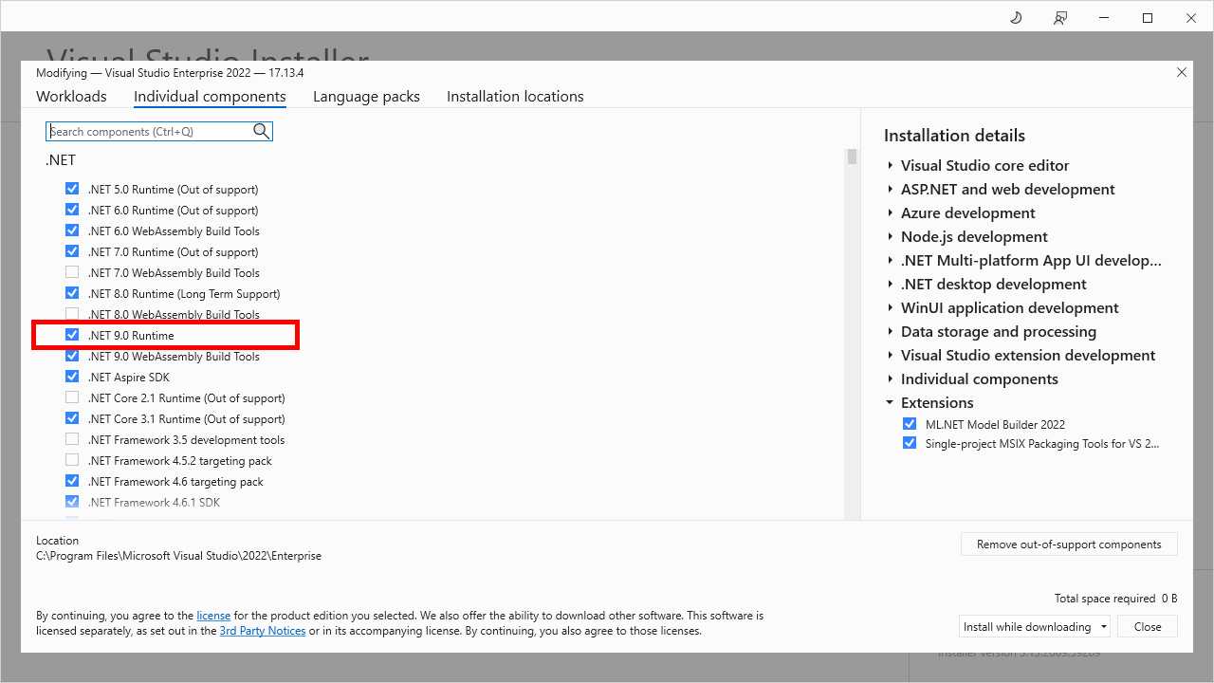Expand Individual components in Installation details

click(890, 378)
